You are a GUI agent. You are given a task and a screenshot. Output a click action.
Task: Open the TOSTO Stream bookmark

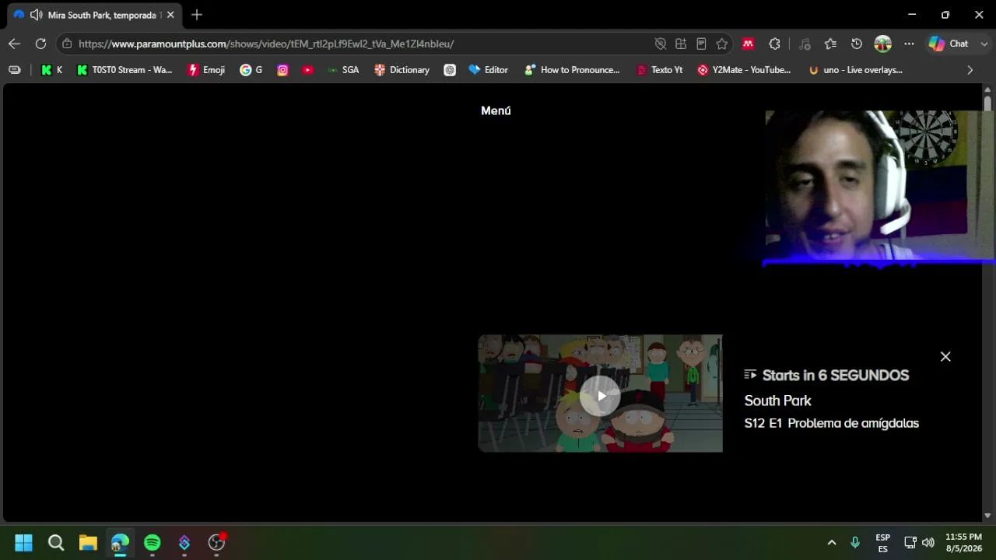coord(124,70)
